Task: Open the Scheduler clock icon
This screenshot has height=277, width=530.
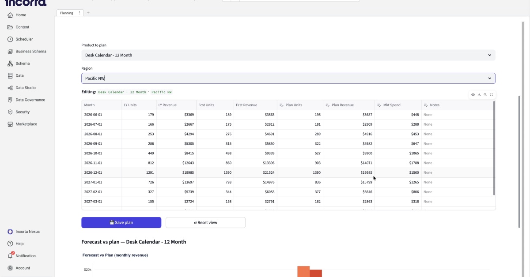Action: (10, 39)
